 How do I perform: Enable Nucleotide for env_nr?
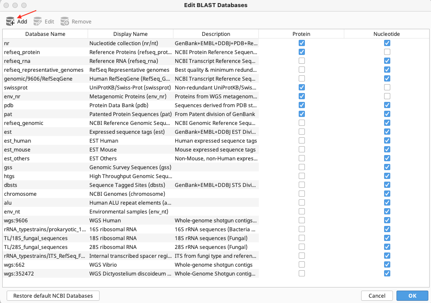tap(387, 96)
